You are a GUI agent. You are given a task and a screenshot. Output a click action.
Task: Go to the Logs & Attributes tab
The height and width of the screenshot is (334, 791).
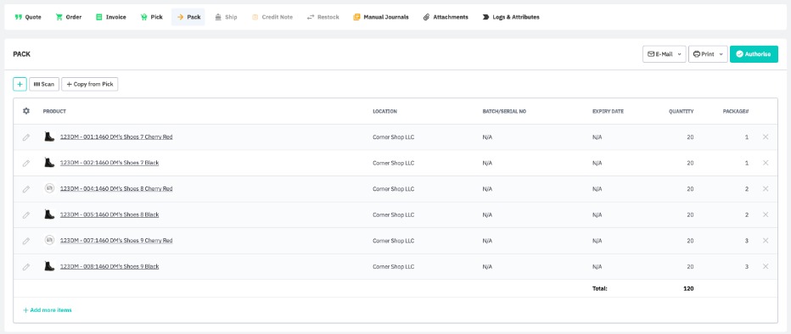[511, 17]
